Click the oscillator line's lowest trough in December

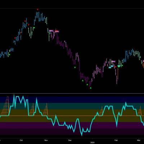tap(82, 135)
